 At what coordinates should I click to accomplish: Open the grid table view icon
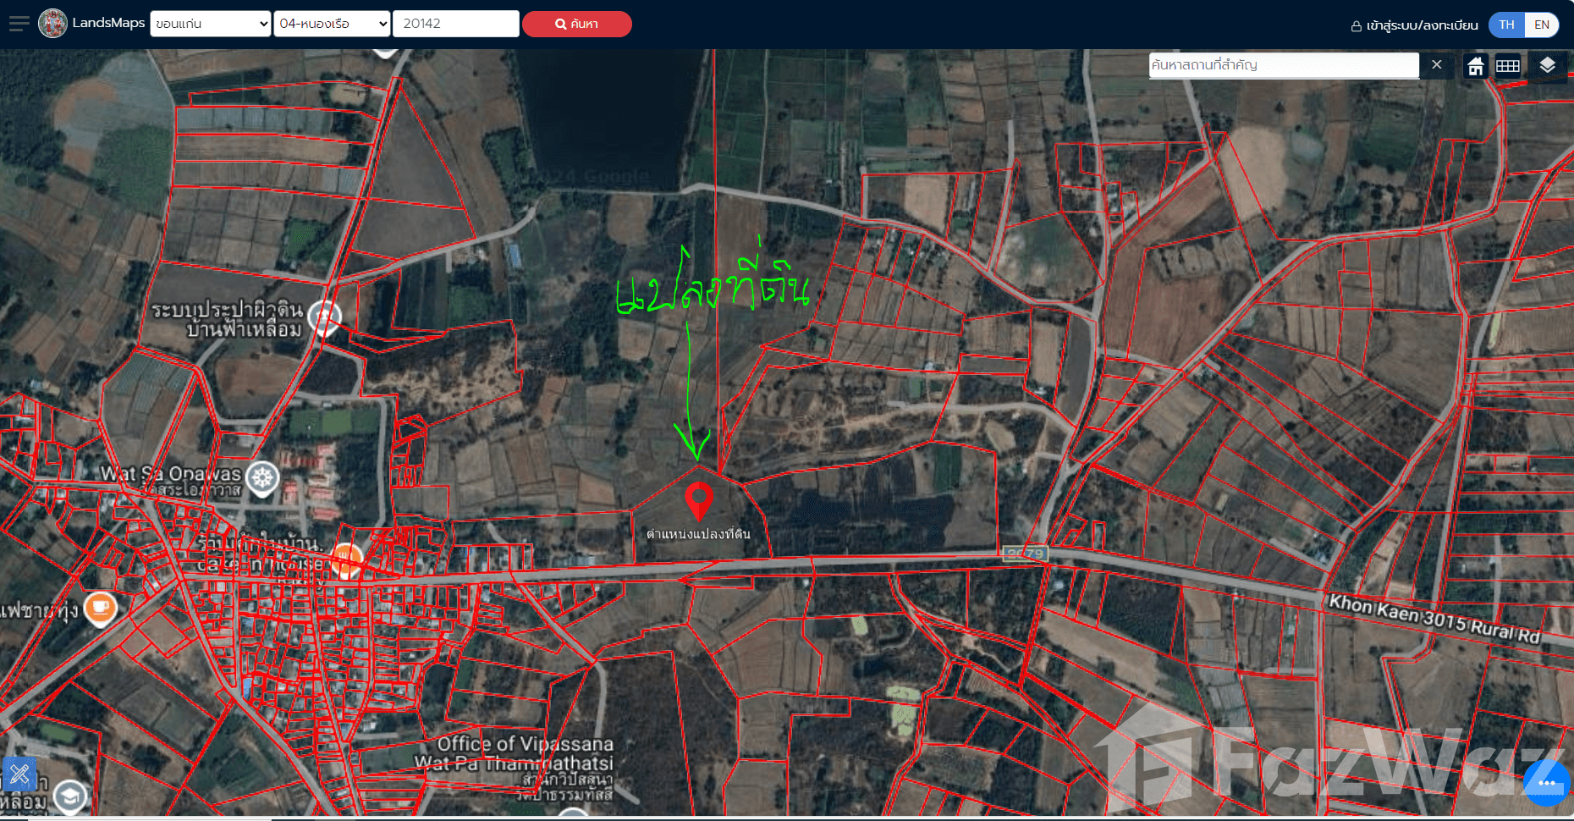pos(1507,66)
